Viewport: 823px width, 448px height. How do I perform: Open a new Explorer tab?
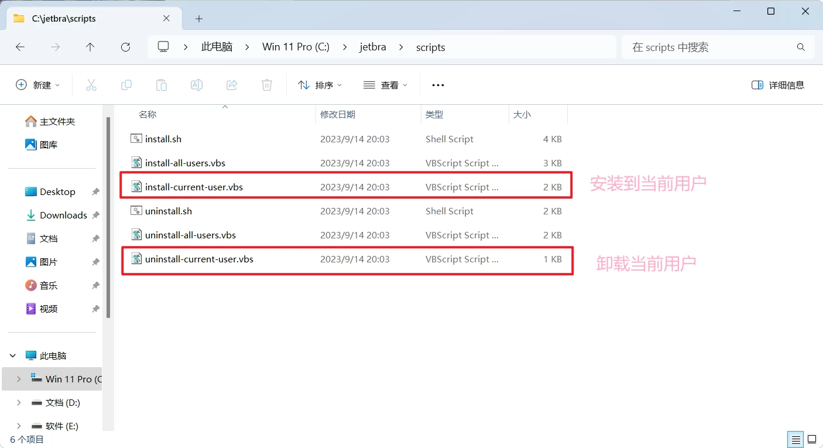click(199, 19)
